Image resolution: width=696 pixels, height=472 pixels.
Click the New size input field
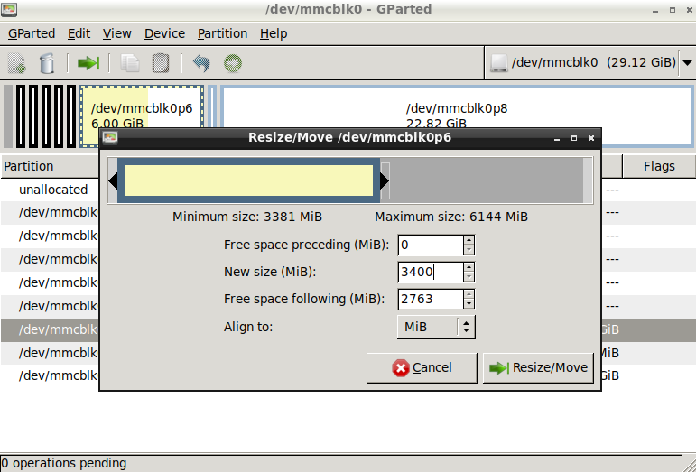[x=431, y=272]
